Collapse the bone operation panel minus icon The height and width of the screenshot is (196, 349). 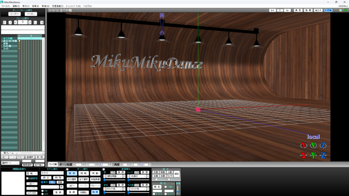tap(67, 170)
